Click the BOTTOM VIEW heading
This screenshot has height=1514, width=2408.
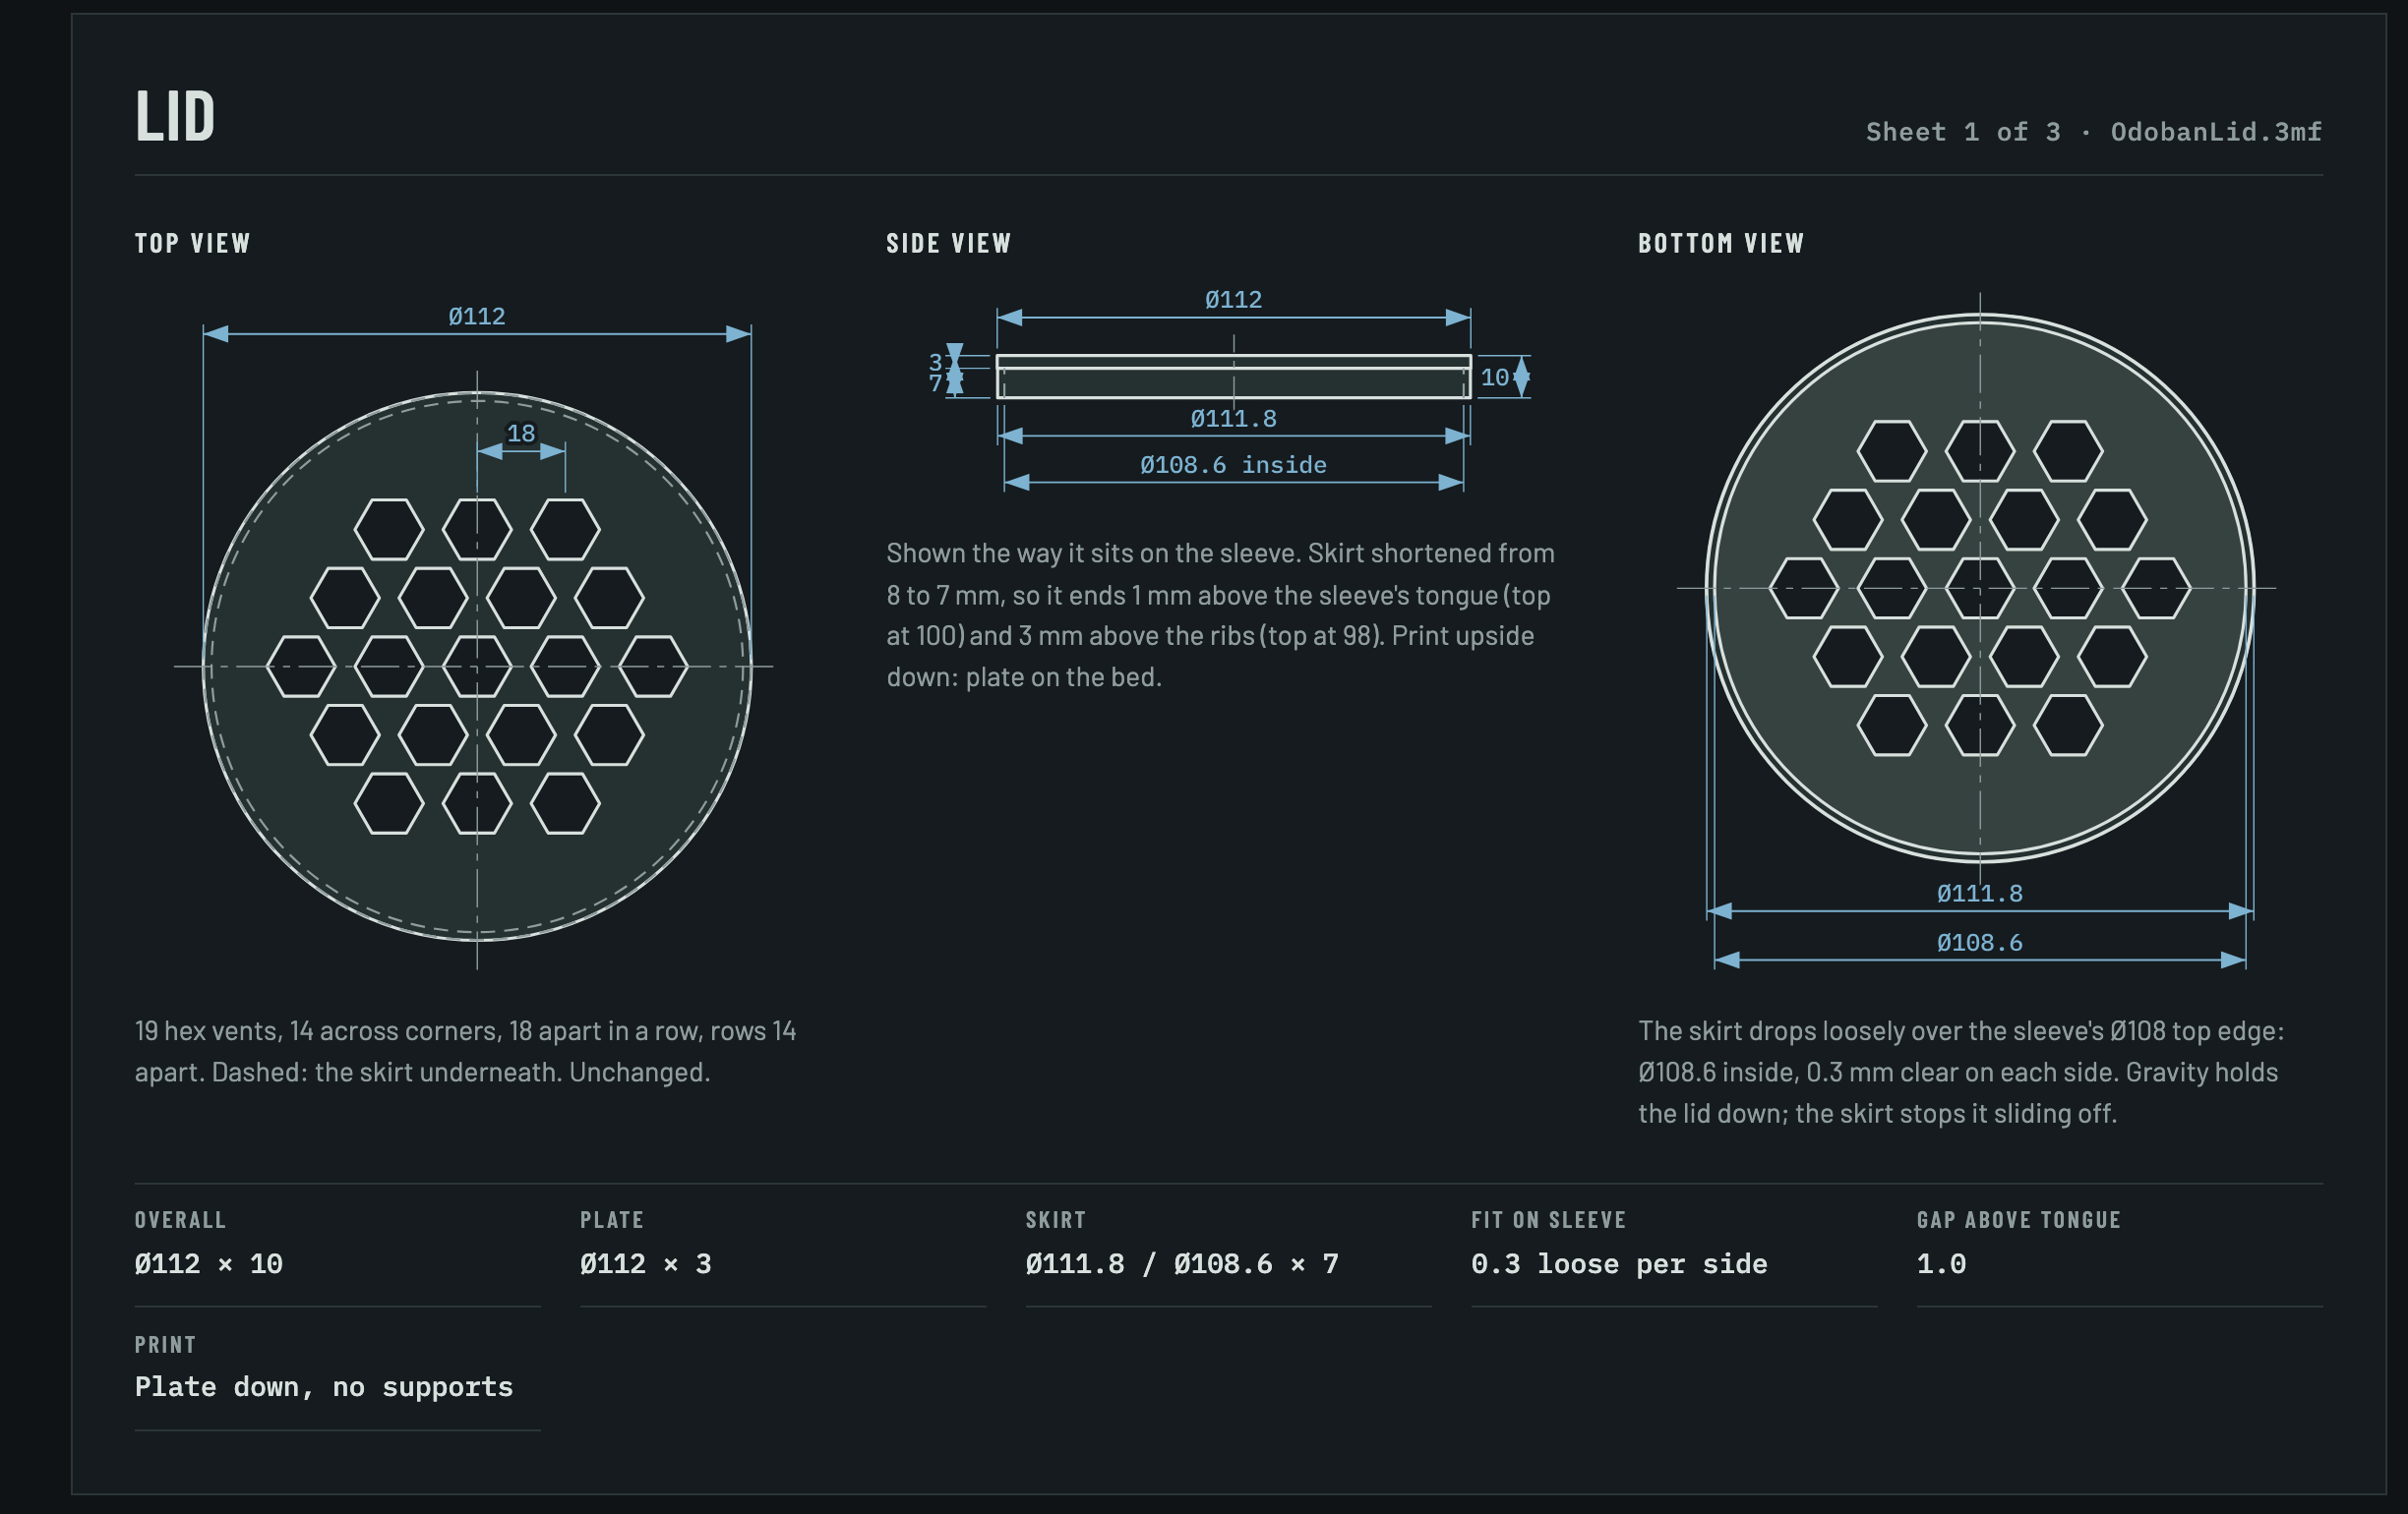1720,243
